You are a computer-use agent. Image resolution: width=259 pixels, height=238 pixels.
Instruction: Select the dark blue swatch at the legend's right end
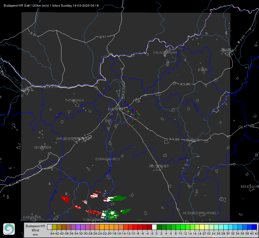[255, 227]
